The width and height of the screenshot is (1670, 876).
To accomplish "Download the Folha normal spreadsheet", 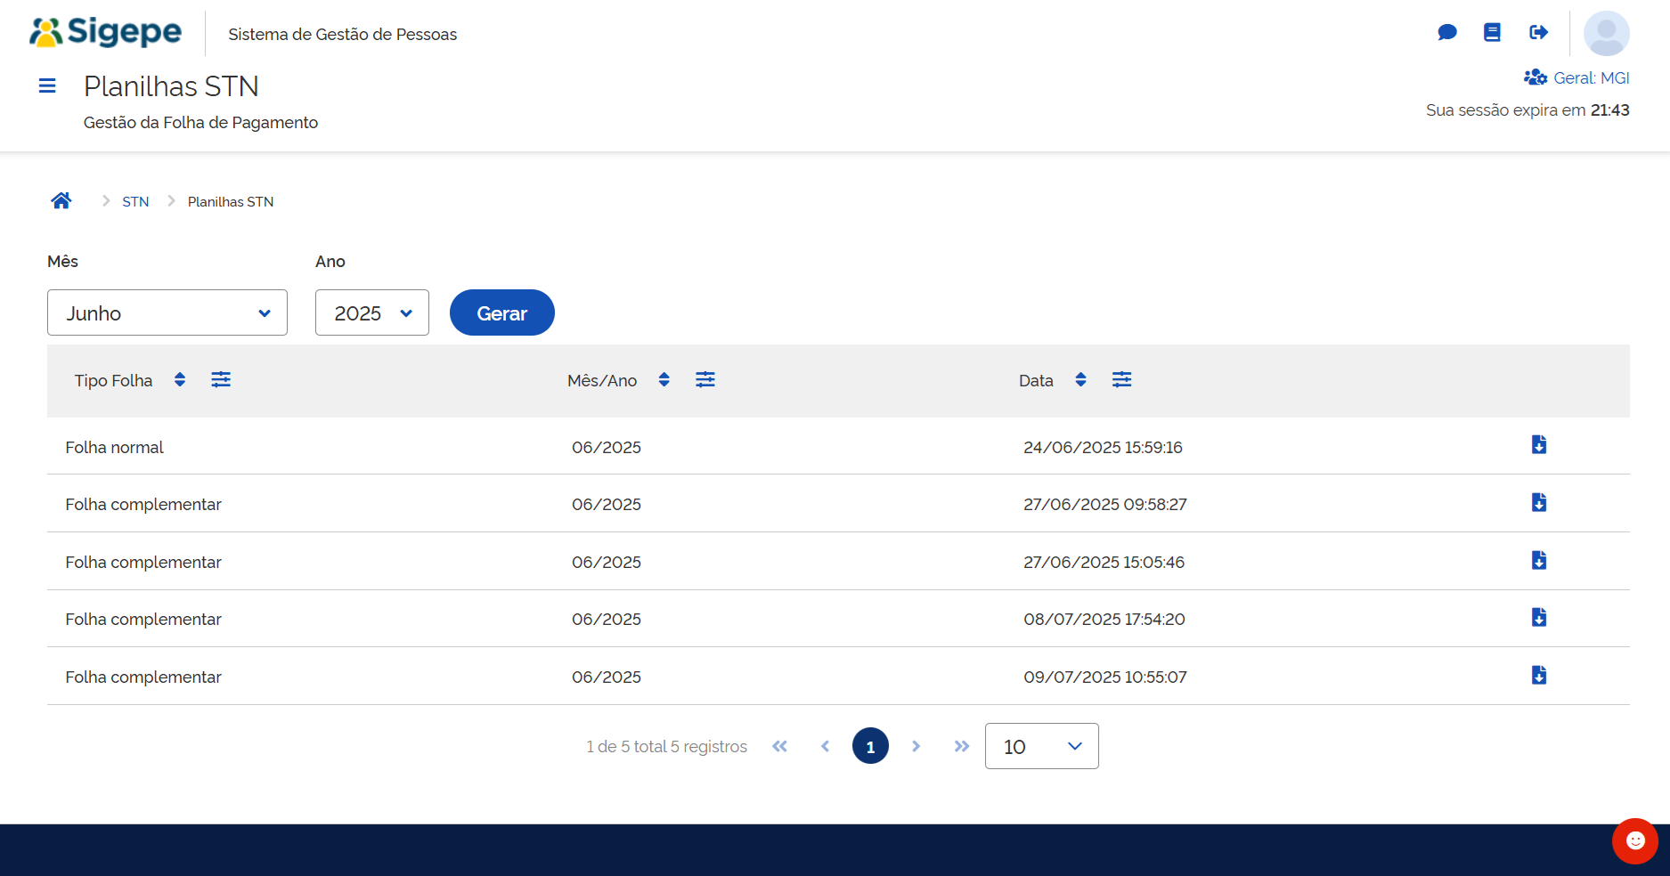I will point(1538,445).
